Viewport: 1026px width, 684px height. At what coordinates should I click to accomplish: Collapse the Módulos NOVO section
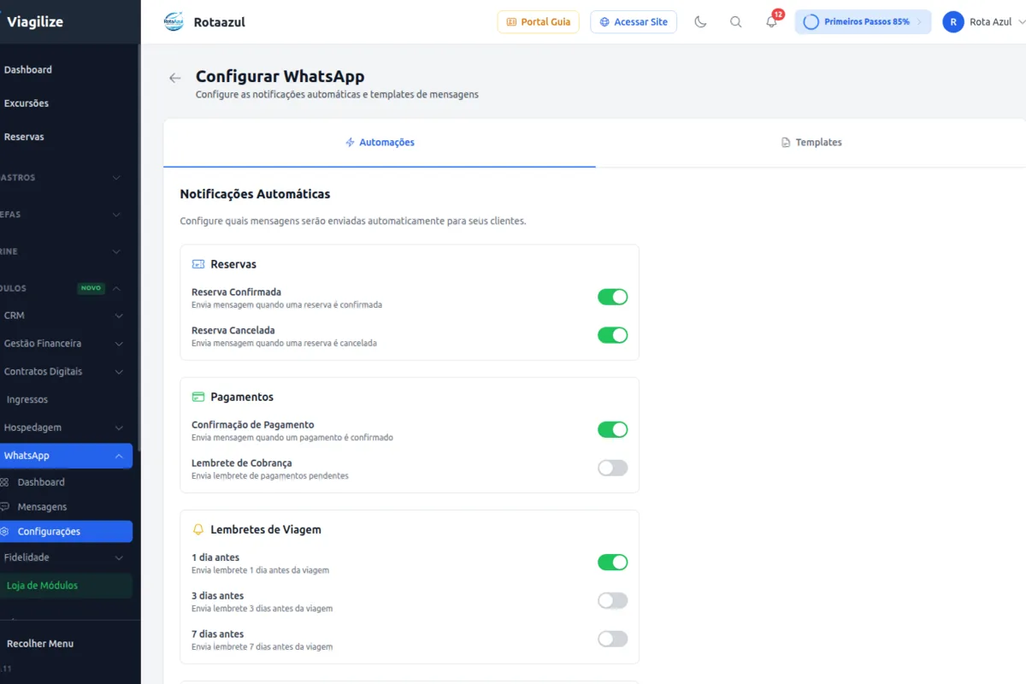[116, 289]
